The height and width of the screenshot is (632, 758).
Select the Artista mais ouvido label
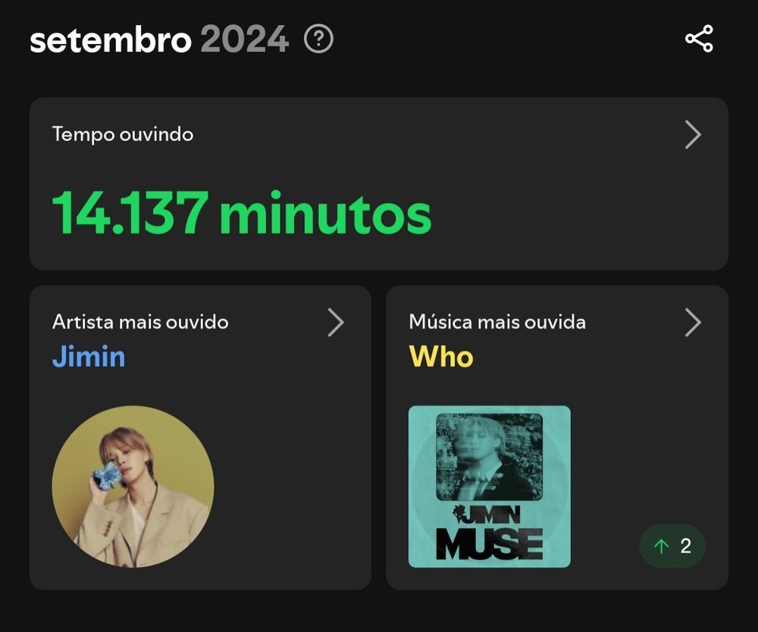[x=140, y=322]
